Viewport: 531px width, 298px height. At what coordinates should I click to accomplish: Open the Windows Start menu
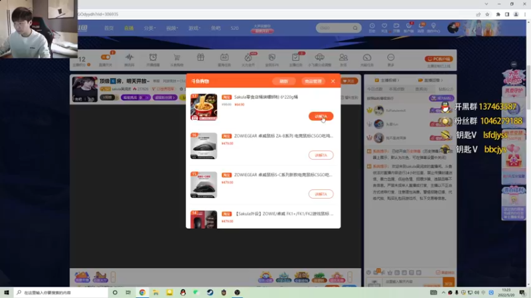point(7,293)
